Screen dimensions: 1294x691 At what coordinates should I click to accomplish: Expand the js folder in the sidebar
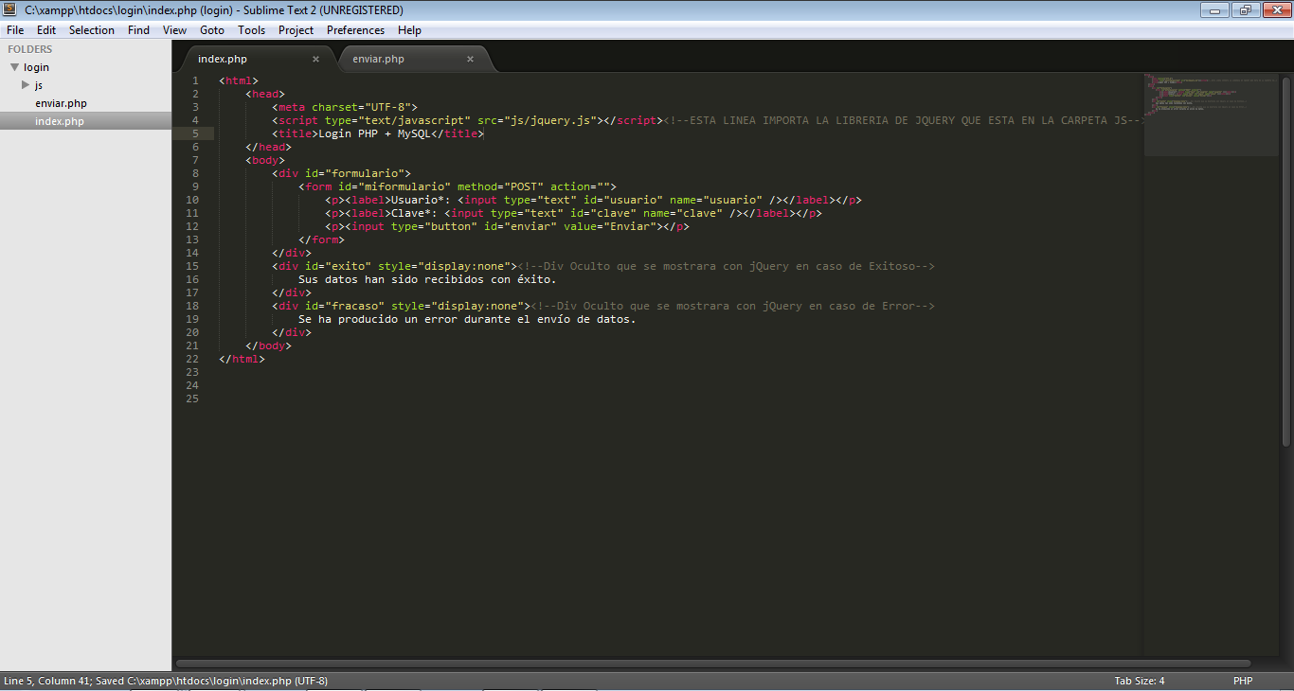(27, 84)
